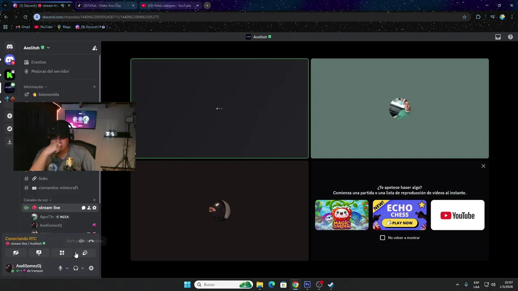Open the Windows Start menu
This screenshot has height=291, width=518.
point(187,285)
